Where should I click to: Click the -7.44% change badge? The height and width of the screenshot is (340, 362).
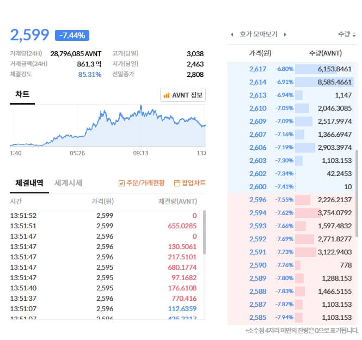tap(72, 35)
